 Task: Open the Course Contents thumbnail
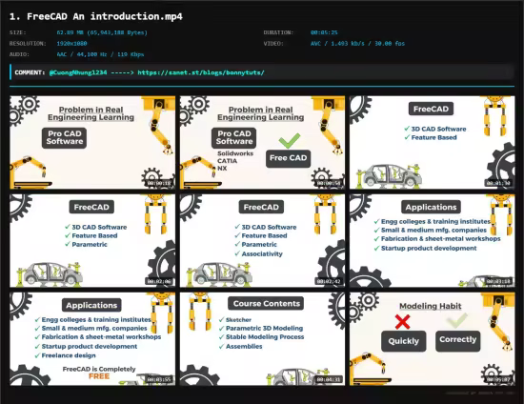point(262,339)
